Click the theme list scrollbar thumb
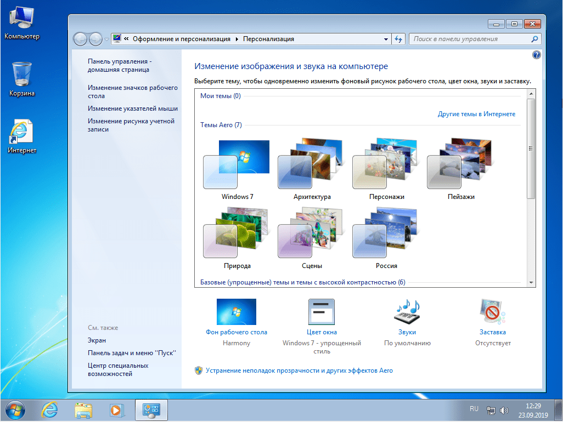This screenshot has height=422, width=563. [x=531, y=149]
